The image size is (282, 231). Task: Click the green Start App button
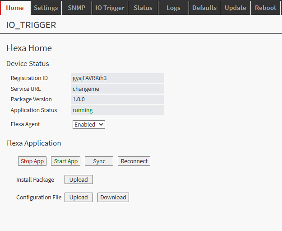(x=66, y=161)
